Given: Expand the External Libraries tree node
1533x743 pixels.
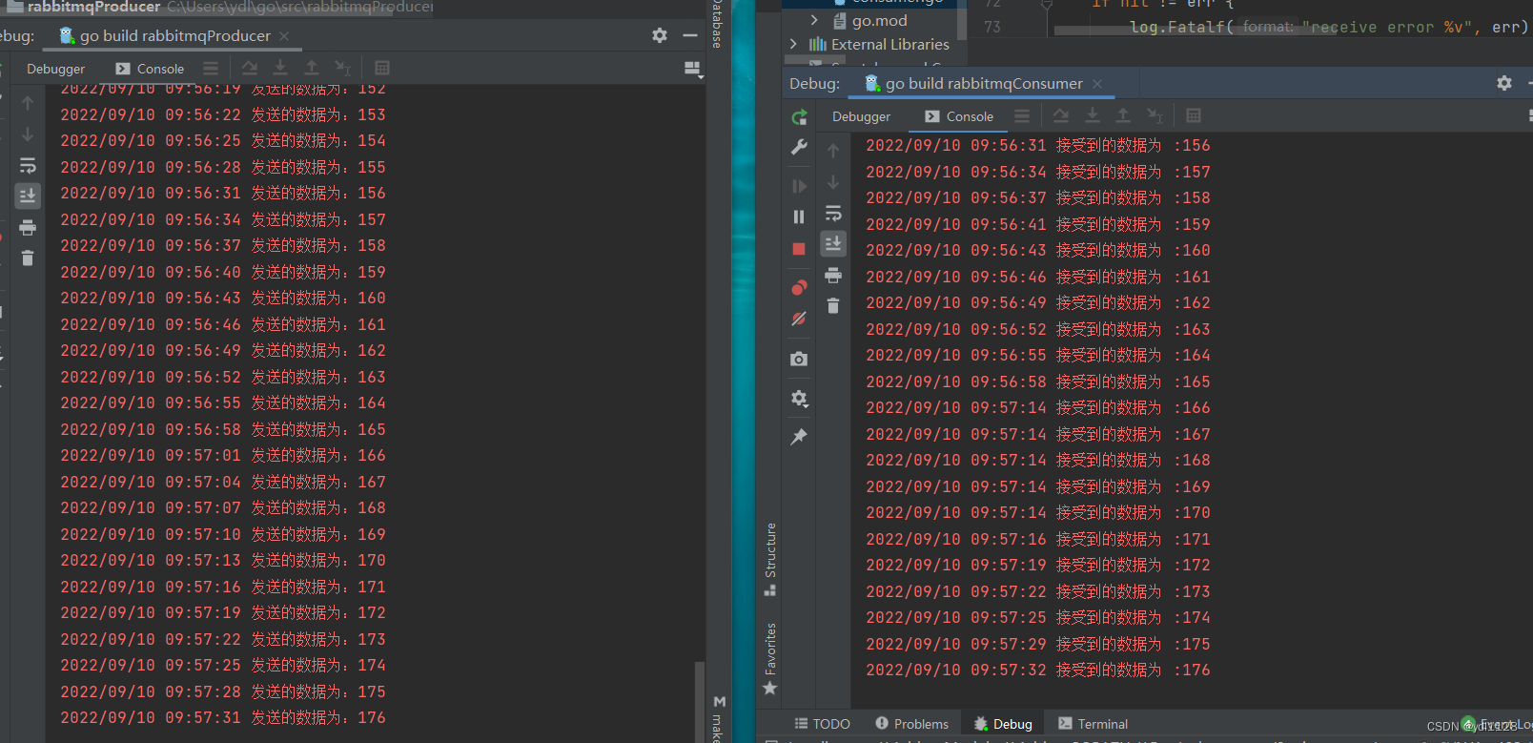Looking at the screenshot, I should (793, 44).
